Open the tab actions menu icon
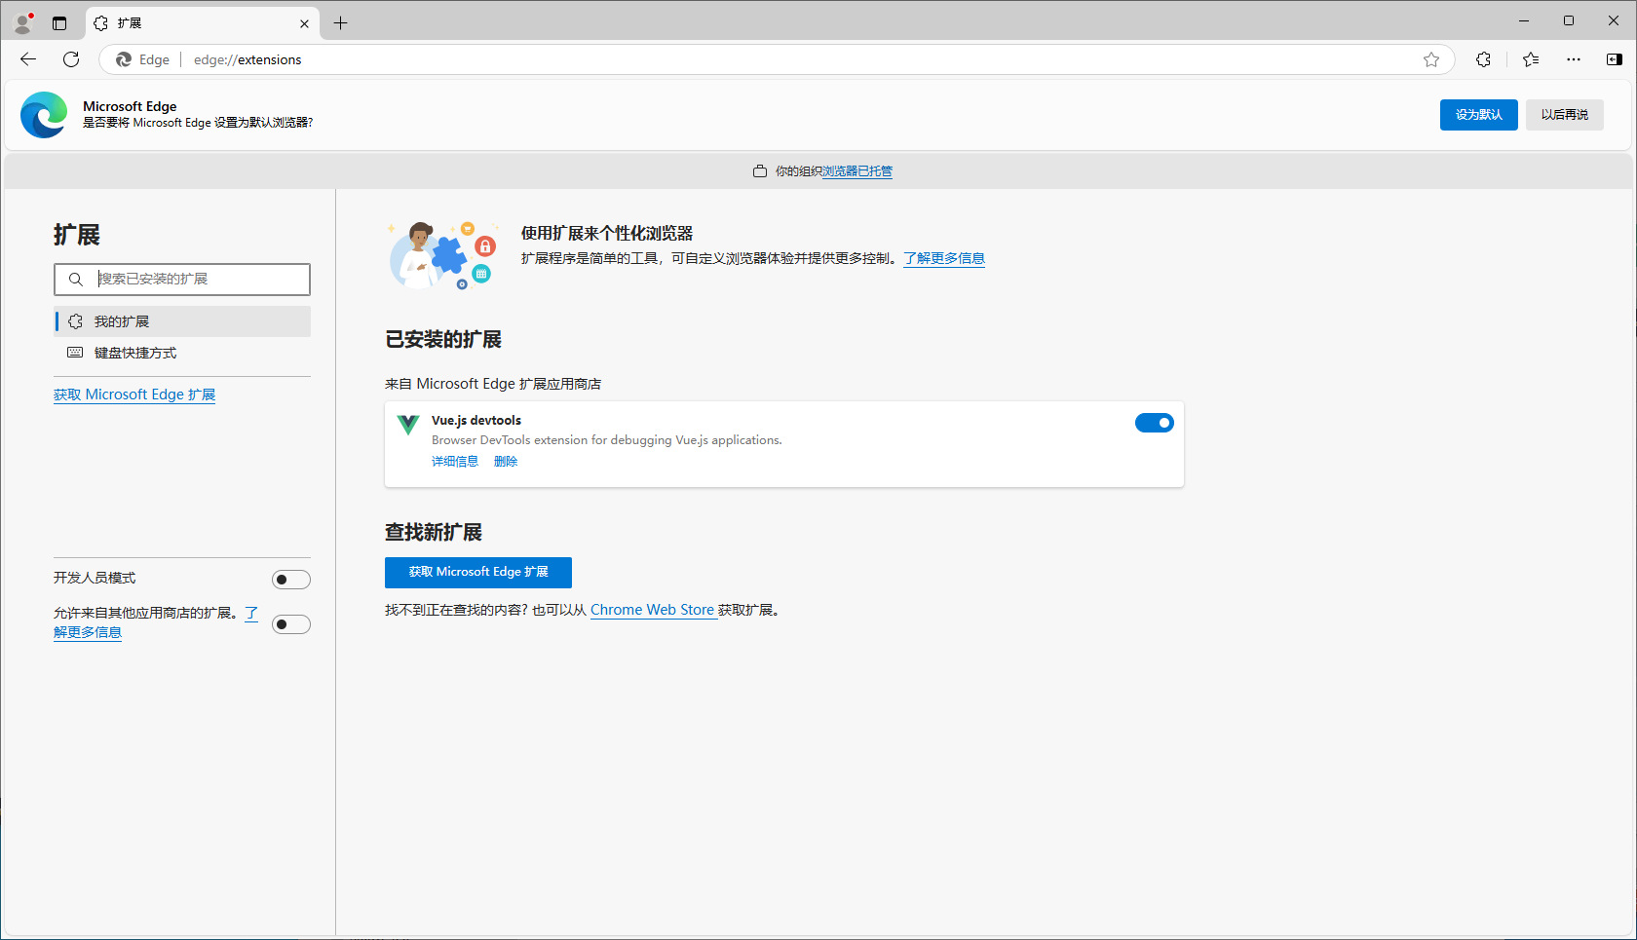Screen dimensions: 1637x940 coord(59,23)
